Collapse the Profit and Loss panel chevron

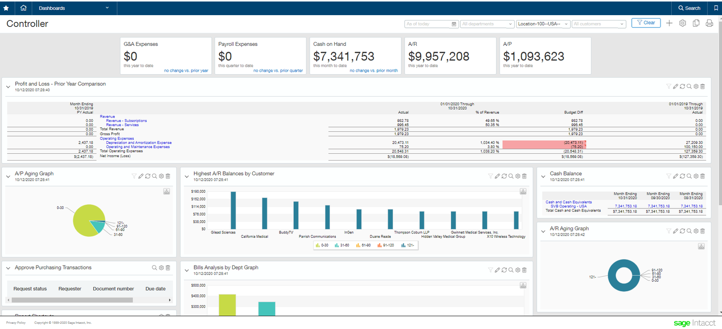point(8,86)
